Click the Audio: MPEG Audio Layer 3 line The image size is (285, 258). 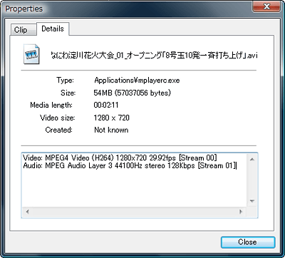pyautogui.click(x=130, y=166)
